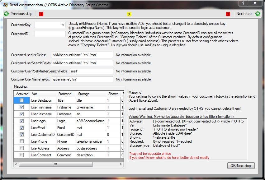
Task: Select the 'UserCustomerID' Var cell
Action: [x=43, y=134]
